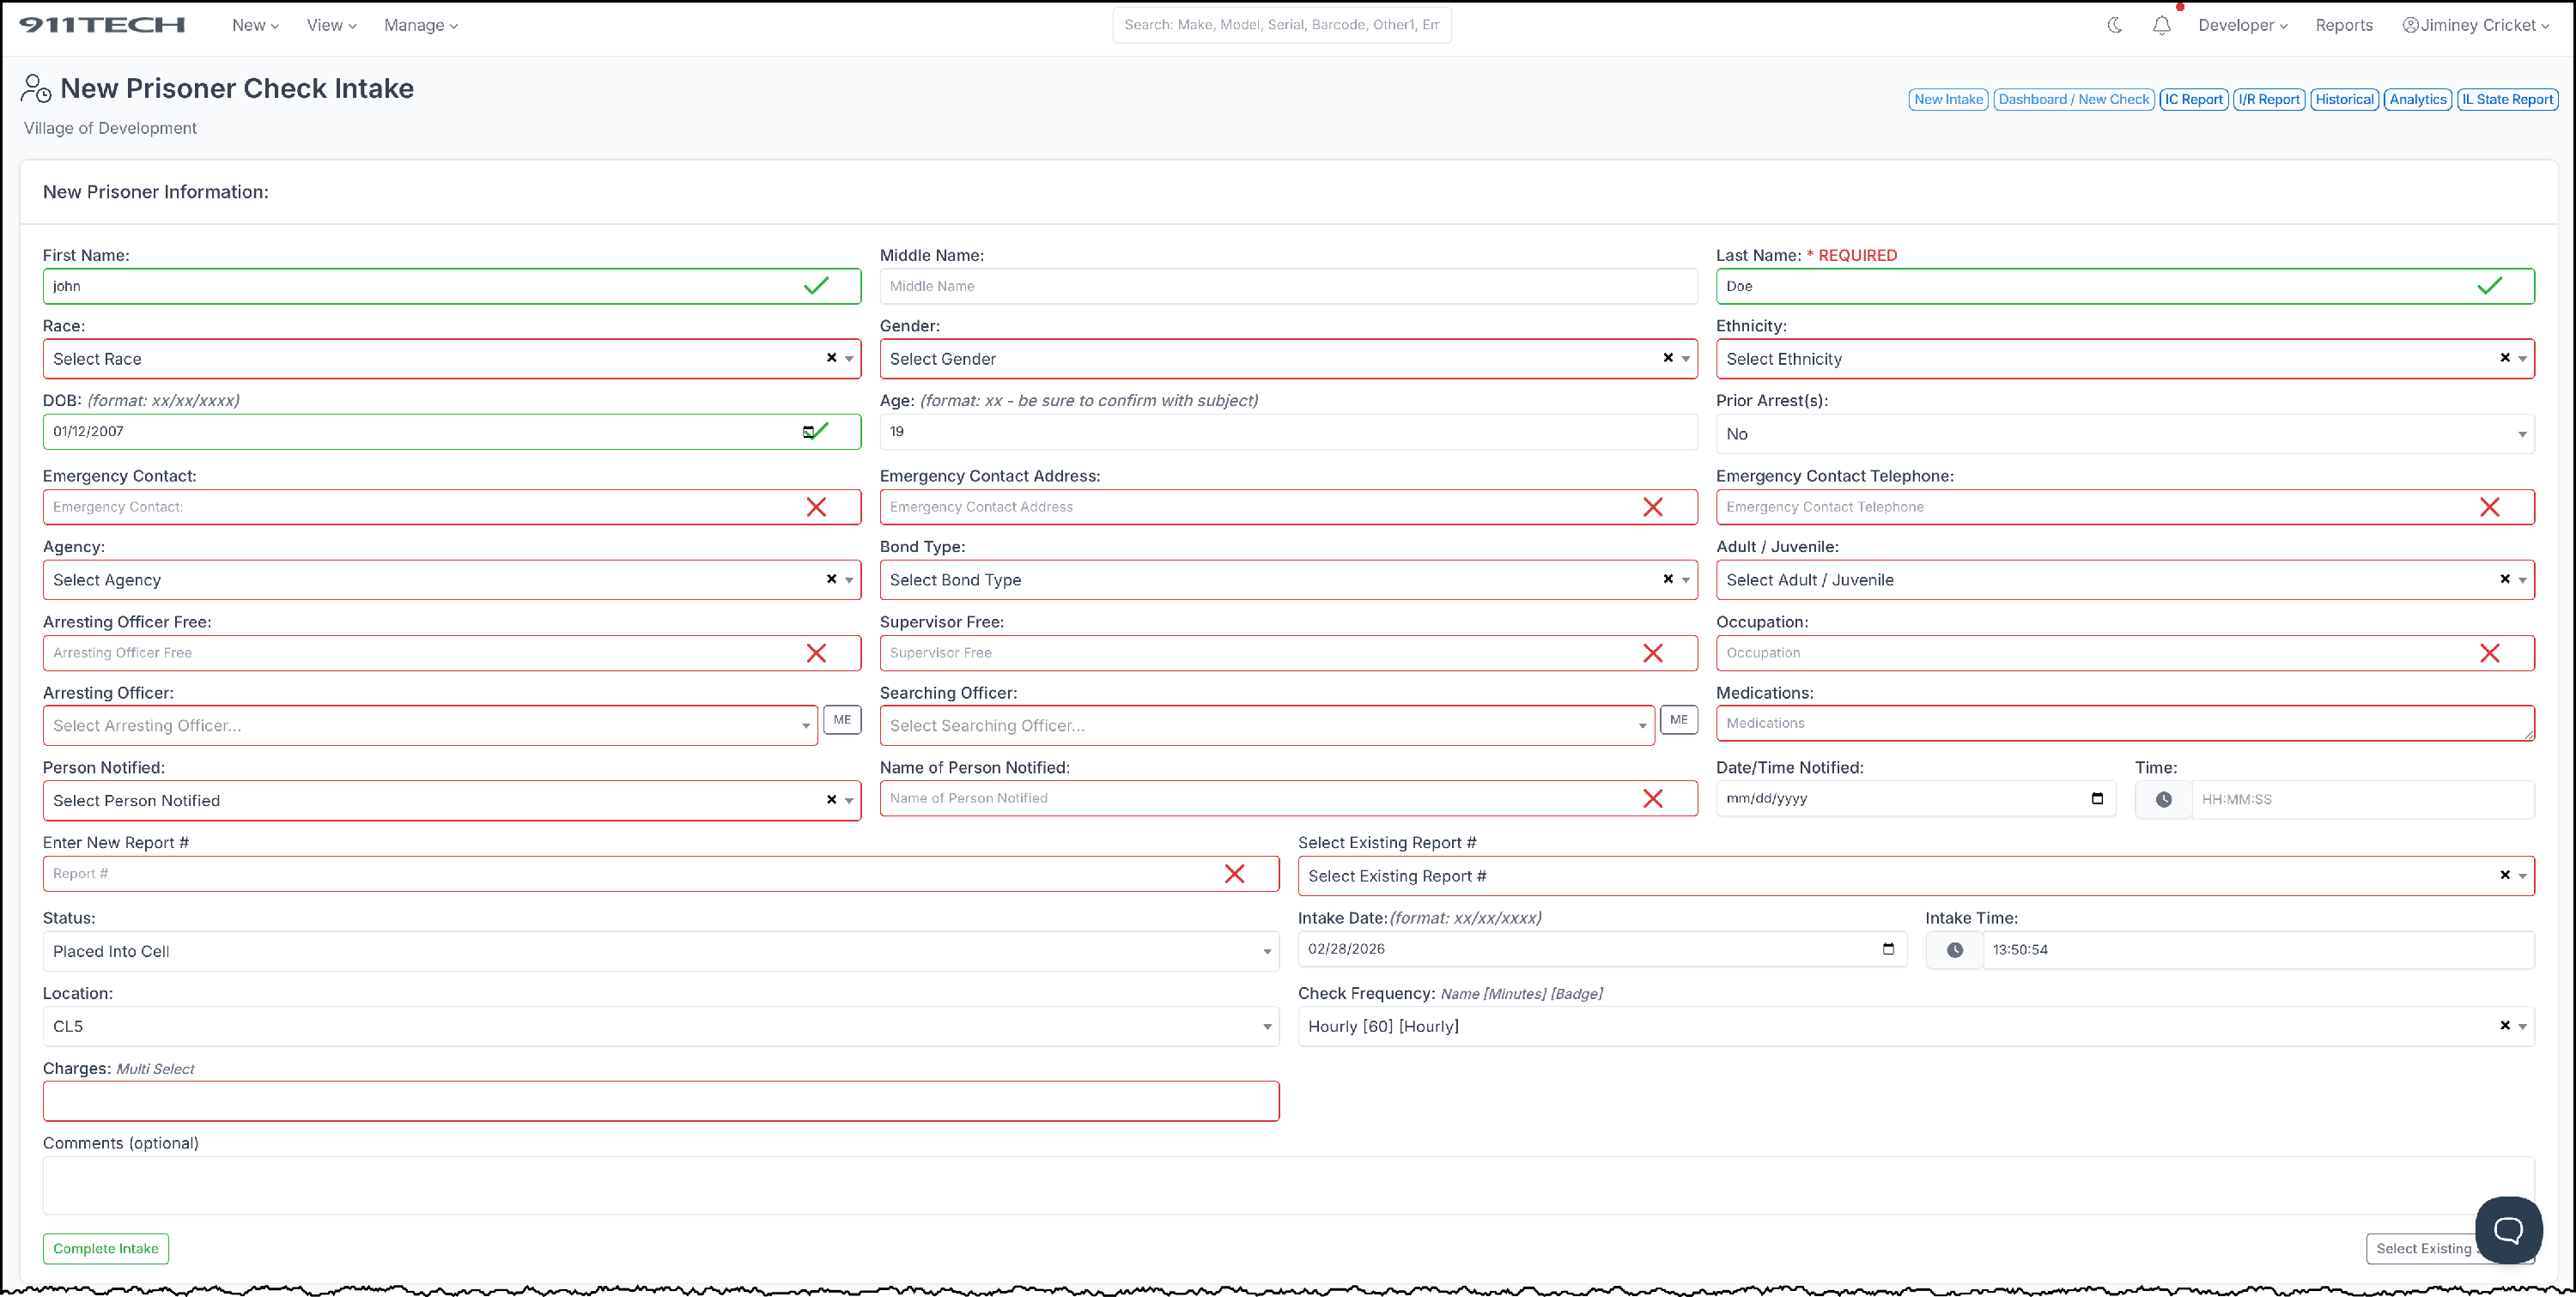Click ME button next to Arresting Officer
2576x1297 pixels.
pyautogui.click(x=842, y=720)
